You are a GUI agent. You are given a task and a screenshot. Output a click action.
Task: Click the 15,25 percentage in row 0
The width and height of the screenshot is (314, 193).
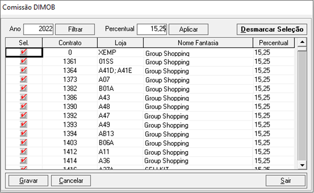tap(262, 52)
